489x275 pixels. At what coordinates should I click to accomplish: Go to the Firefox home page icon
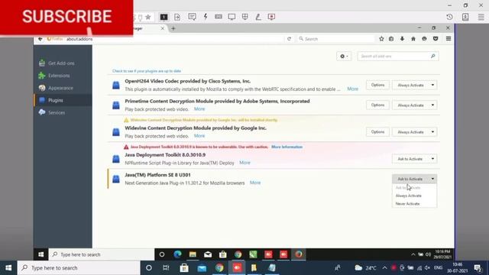(x=413, y=39)
